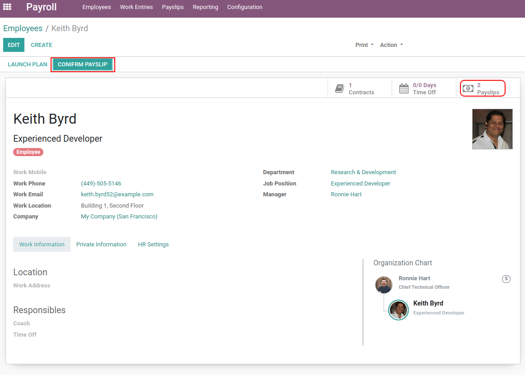Go back via Employees breadcrumb
The height and width of the screenshot is (375, 525).
(23, 28)
